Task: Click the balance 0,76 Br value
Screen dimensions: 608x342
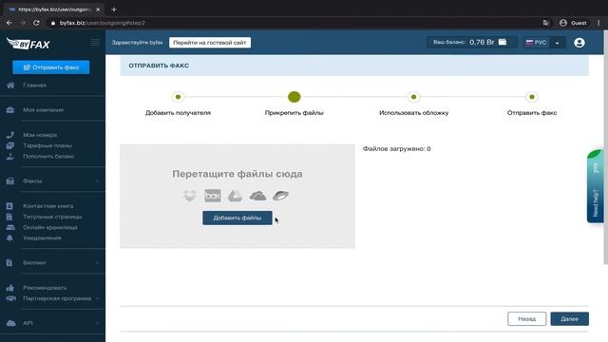Action: (482, 42)
